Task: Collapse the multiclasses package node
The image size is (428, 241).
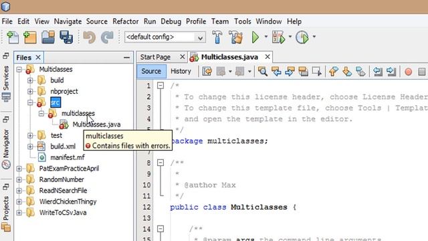Action: click(41, 113)
